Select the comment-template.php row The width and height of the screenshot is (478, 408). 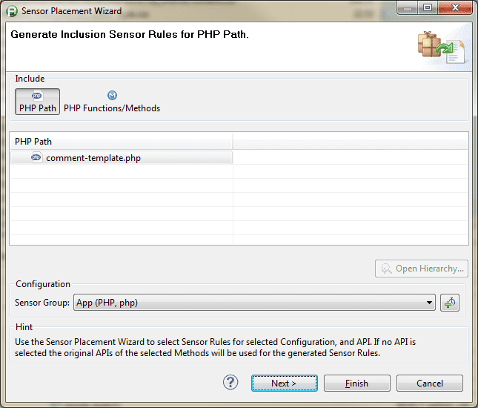(122, 158)
